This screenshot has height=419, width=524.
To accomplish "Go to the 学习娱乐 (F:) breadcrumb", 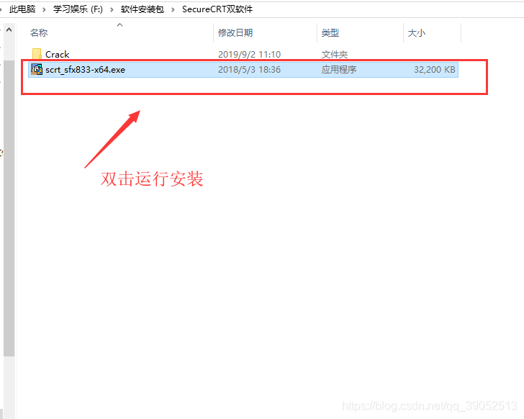I will pos(78,9).
